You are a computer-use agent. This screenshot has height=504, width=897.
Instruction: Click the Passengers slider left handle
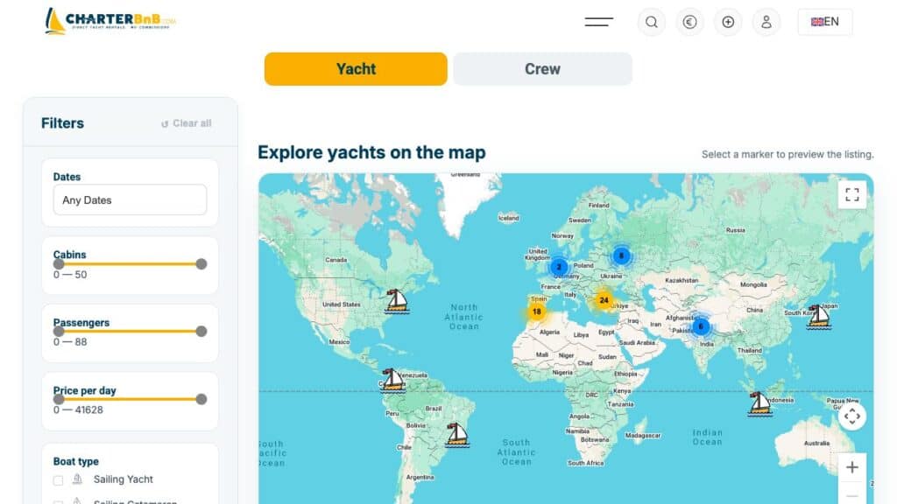59,332
